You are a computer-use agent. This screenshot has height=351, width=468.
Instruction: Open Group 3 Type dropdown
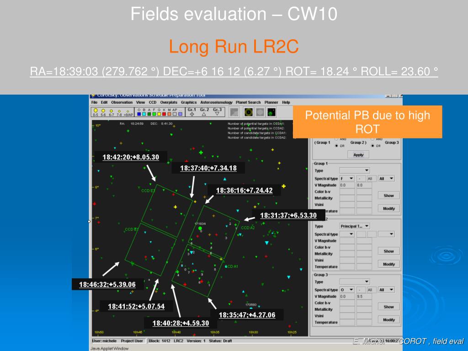pyautogui.click(x=355, y=282)
